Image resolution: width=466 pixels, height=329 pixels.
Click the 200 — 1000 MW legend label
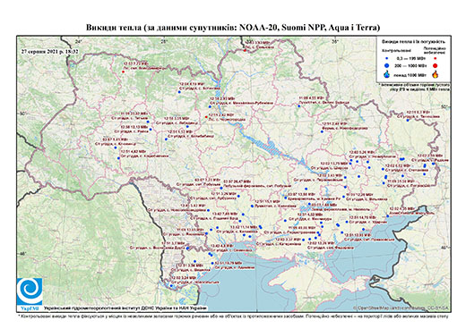411,65
